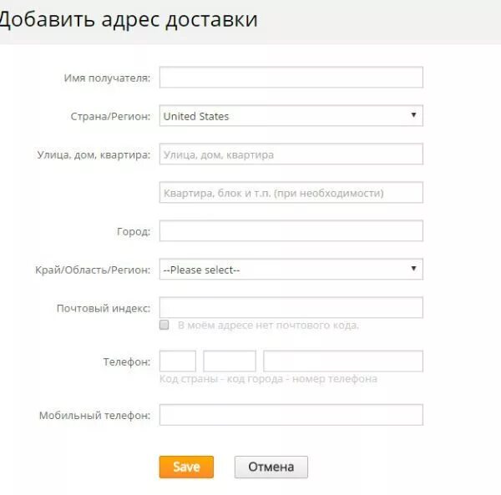Open the --Please select-- region dropdown

point(291,270)
